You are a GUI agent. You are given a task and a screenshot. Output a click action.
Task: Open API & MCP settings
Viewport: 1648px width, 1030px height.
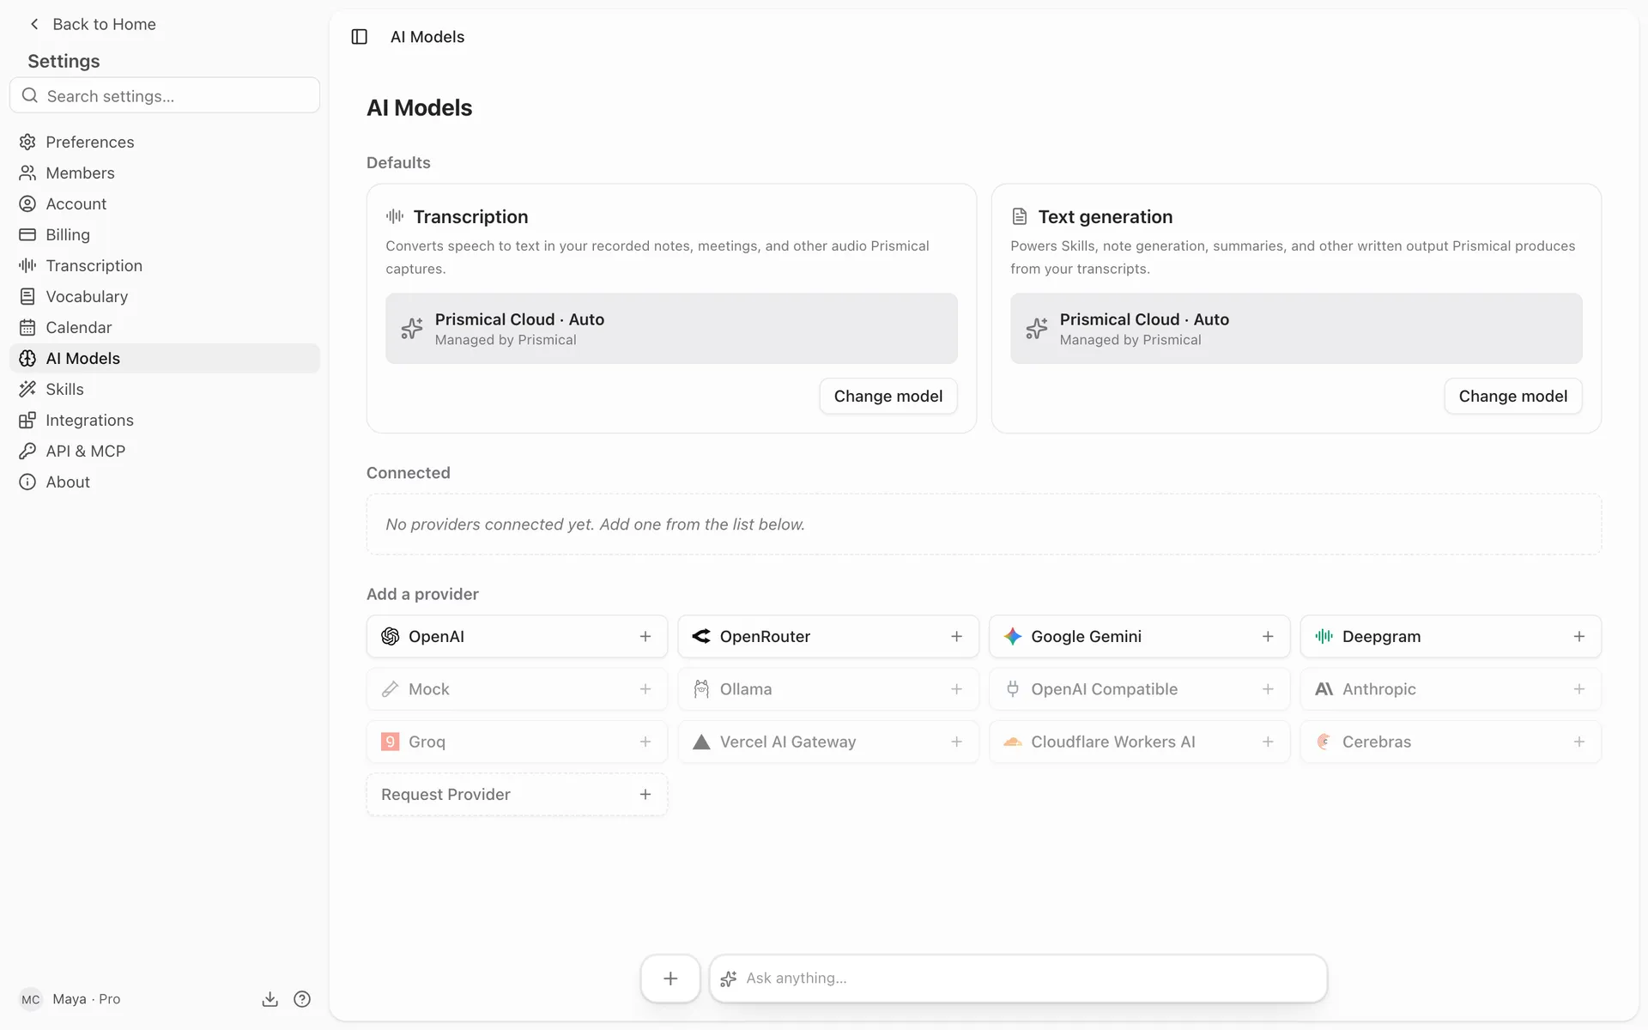[165, 451]
